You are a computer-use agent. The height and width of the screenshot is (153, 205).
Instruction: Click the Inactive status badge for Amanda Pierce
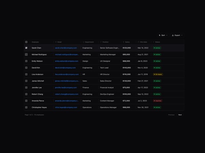tap(158, 101)
